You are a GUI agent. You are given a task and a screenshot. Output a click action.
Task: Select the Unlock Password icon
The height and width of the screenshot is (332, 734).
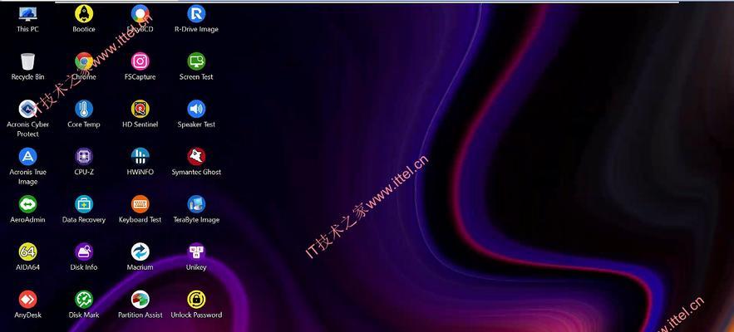click(x=196, y=300)
